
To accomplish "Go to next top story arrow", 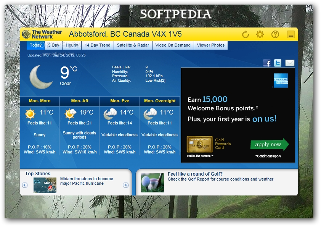I will 126,185.
